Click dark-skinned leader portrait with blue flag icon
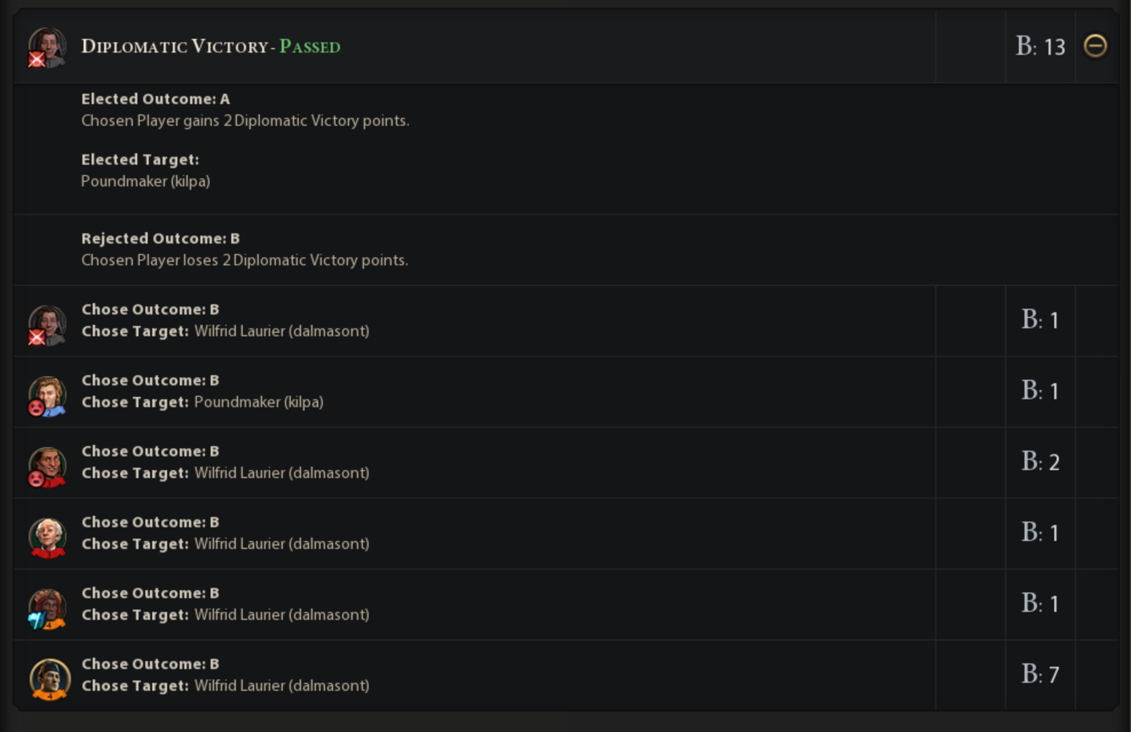Image resolution: width=1131 pixels, height=732 pixels. pyautogui.click(x=48, y=608)
